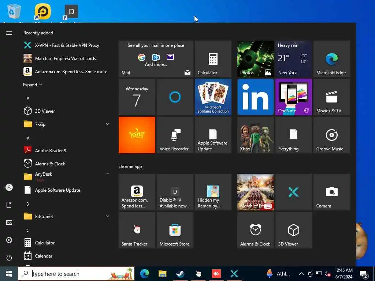Open the Wednesday 7 calendar tile
This screenshot has width=375, height=281.
(137, 97)
